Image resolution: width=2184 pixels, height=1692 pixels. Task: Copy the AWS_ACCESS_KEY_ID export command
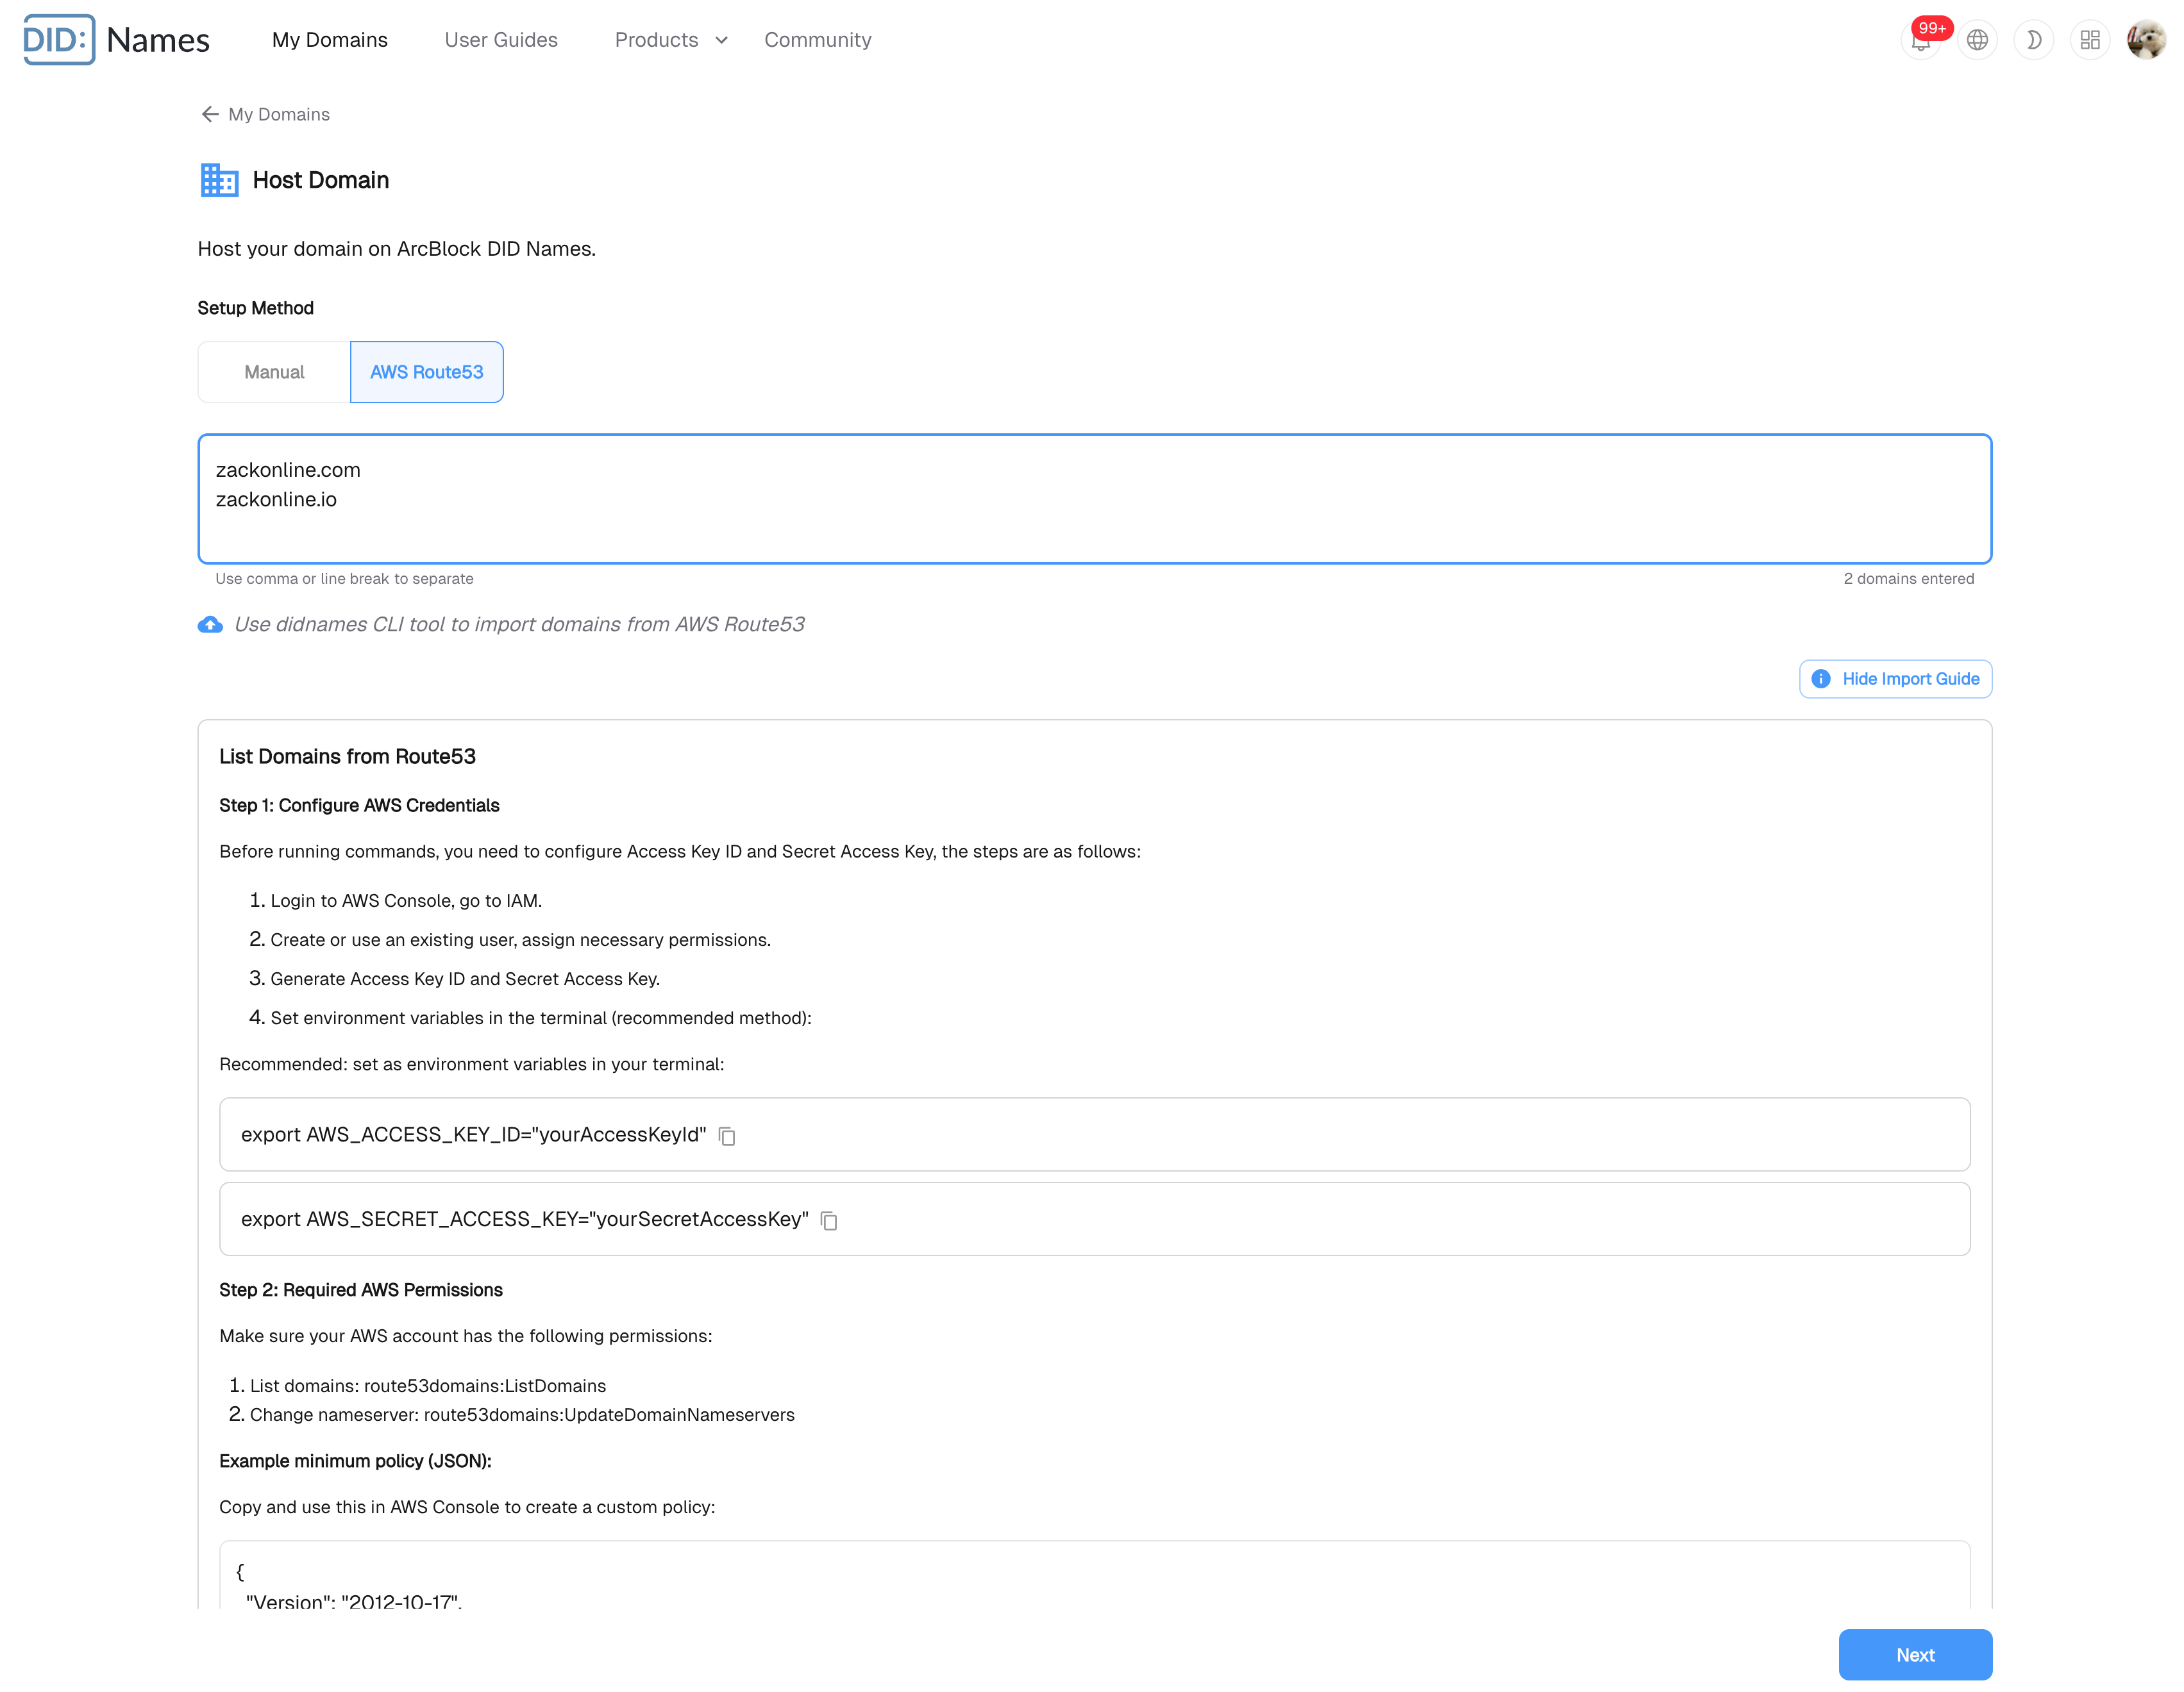tap(727, 1136)
